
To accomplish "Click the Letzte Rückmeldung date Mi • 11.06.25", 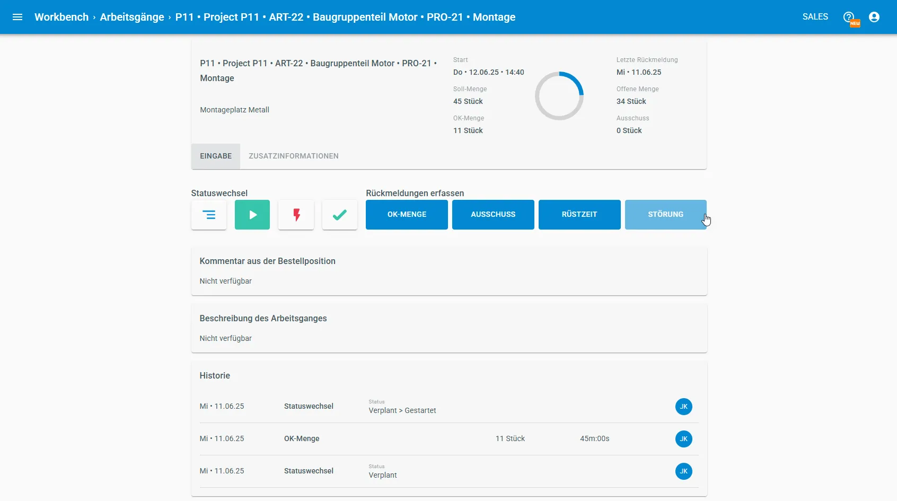I will pos(639,72).
